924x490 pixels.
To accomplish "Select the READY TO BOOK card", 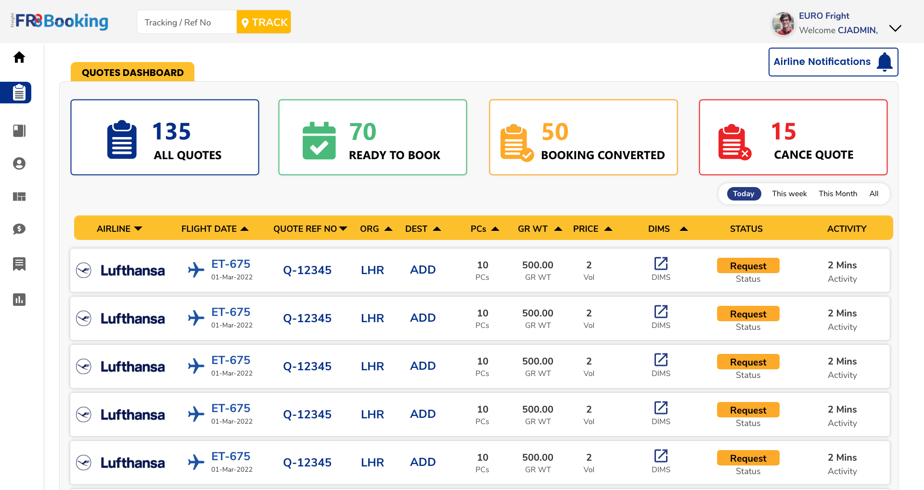I will click(372, 138).
